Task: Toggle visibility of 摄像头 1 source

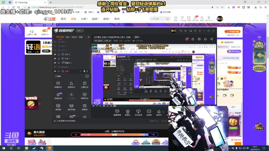Action: [55, 63]
